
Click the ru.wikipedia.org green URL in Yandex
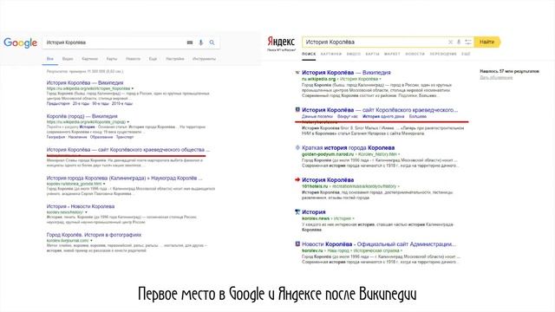coord(318,79)
